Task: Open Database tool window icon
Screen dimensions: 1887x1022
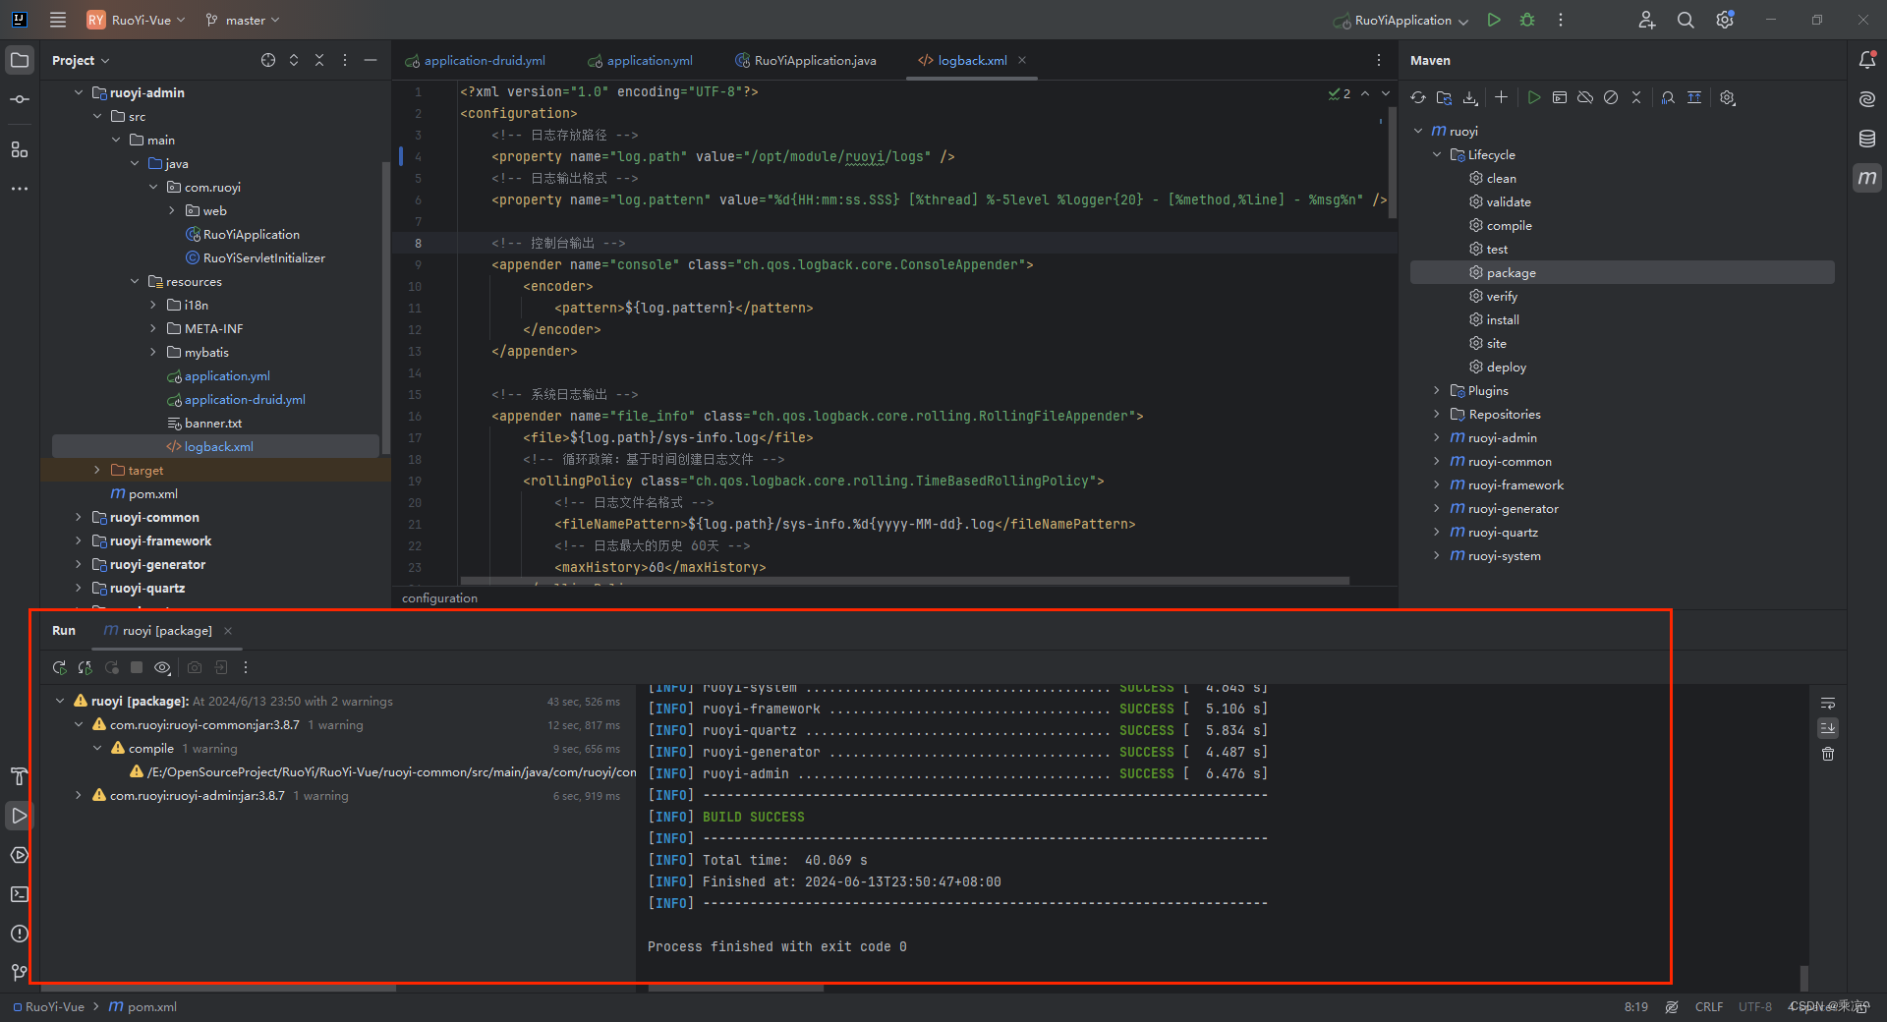Action: tap(1867, 139)
